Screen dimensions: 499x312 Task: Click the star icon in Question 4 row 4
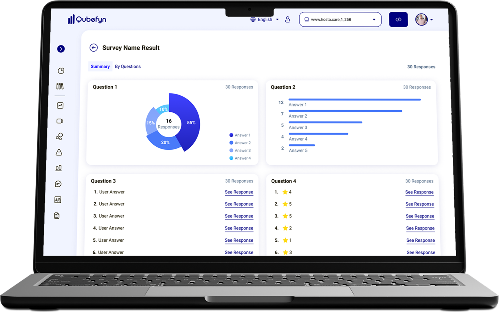click(285, 228)
